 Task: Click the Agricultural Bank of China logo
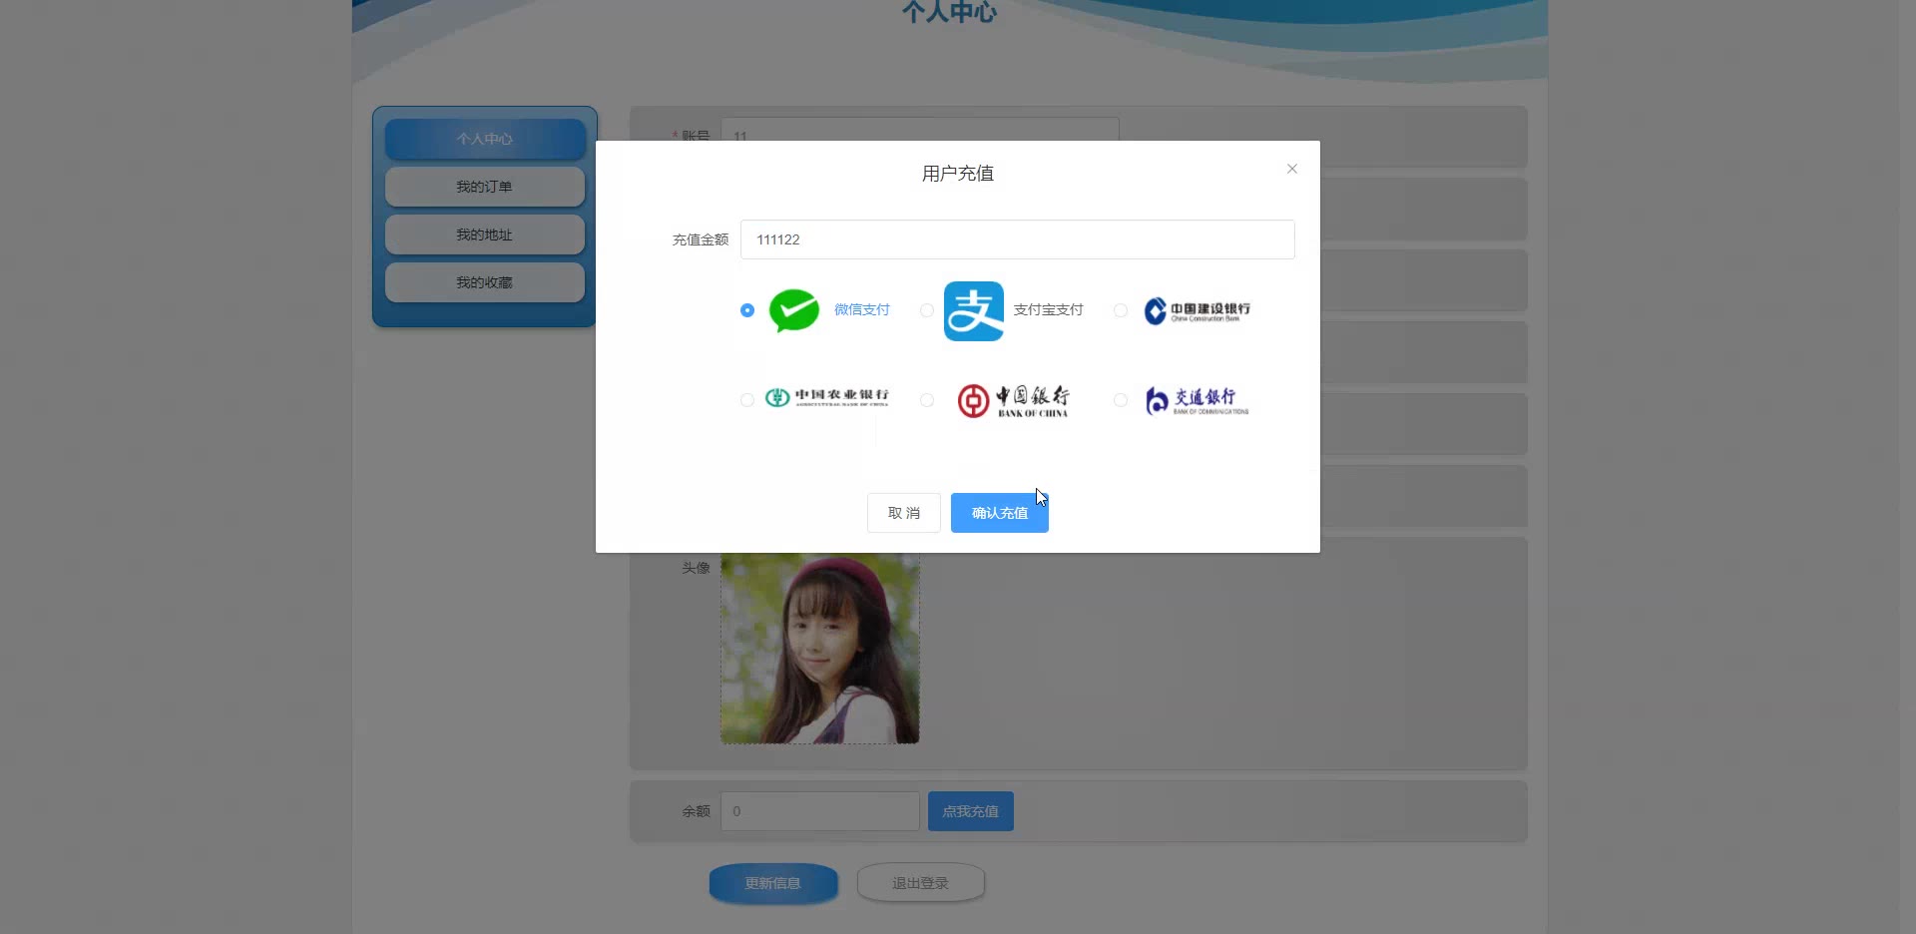(x=826, y=398)
